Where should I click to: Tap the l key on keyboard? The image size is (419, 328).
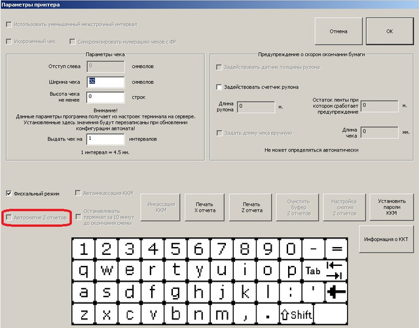(x=268, y=292)
